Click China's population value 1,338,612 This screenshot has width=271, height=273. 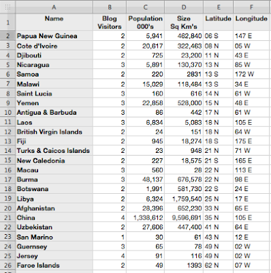145,218
